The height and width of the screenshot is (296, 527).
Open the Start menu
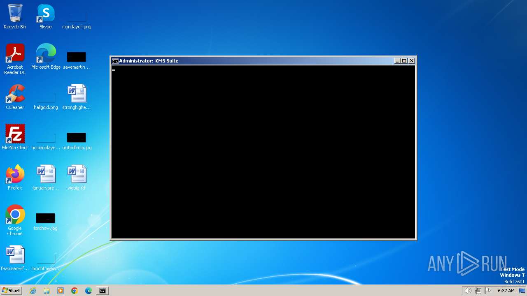11,291
